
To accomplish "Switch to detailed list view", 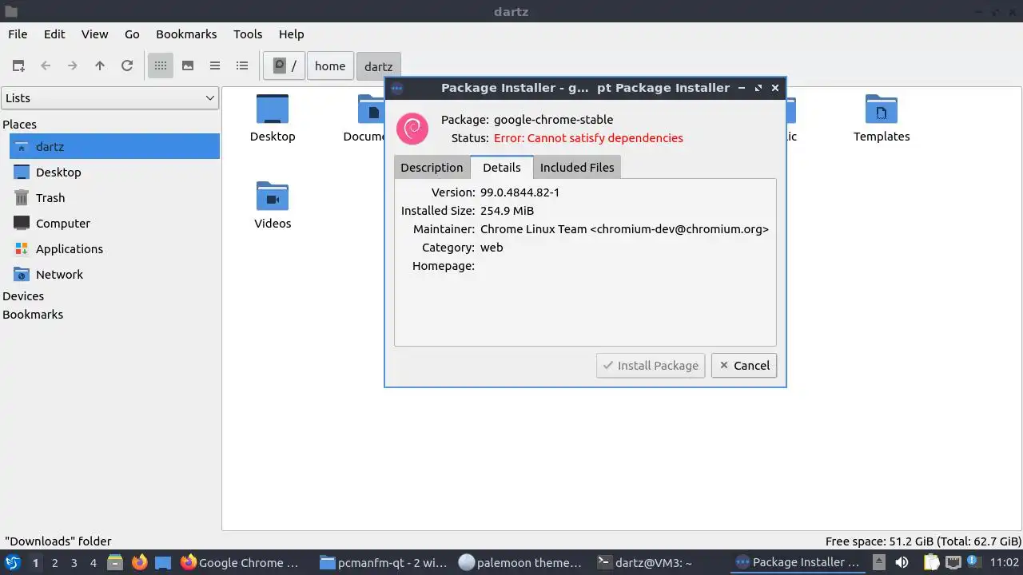I will tap(242, 65).
